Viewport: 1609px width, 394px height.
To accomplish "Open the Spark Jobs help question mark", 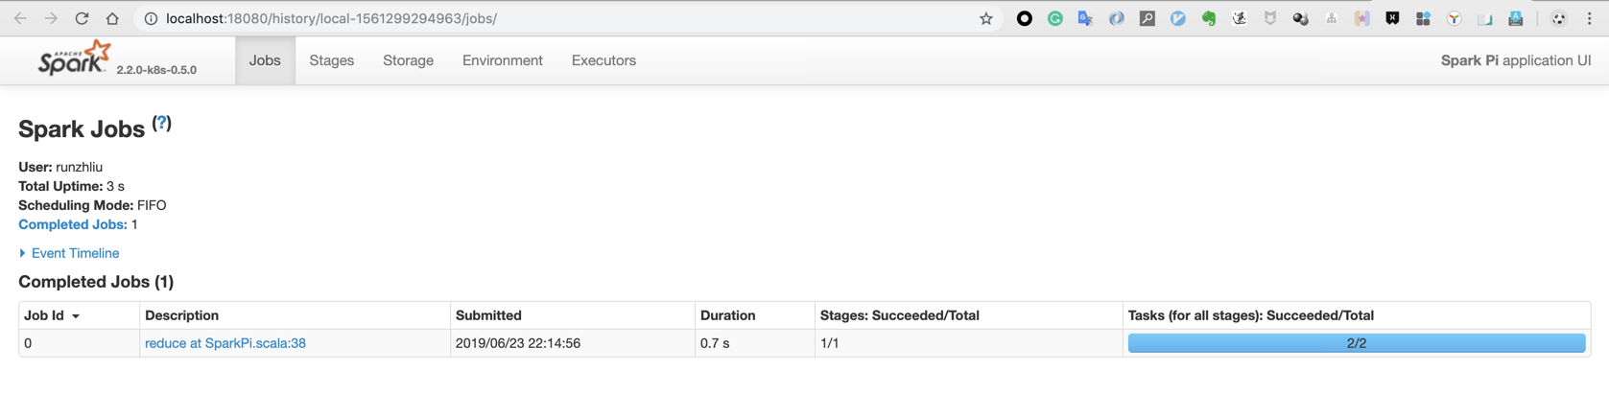I will pos(161,123).
